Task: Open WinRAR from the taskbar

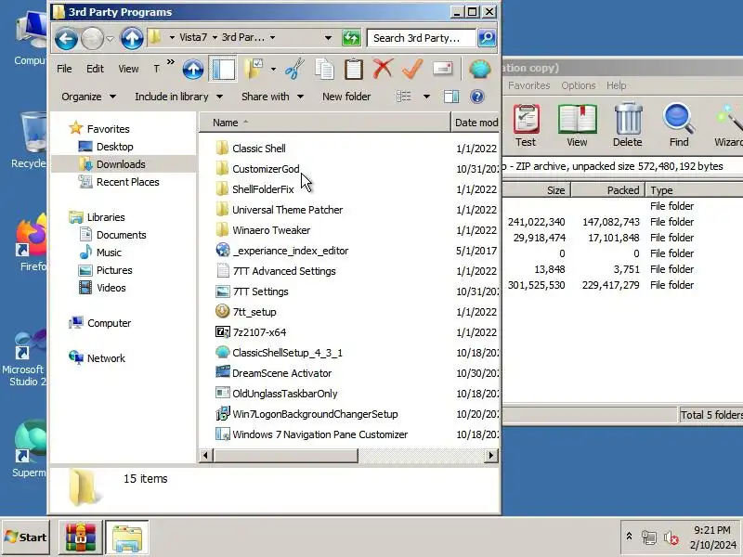Action: click(80, 538)
